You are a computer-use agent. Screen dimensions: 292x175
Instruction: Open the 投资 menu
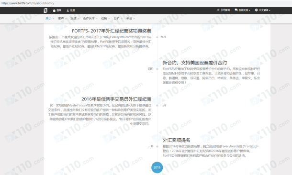(73, 18)
